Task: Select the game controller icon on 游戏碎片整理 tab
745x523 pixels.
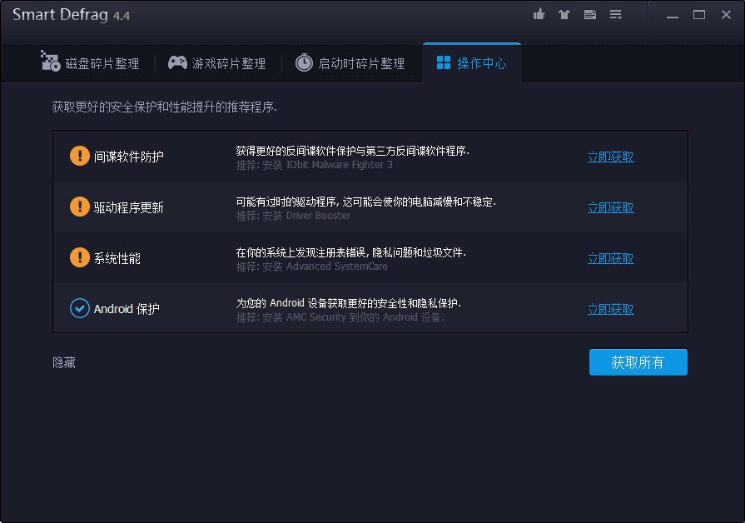Action: [x=176, y=62]
